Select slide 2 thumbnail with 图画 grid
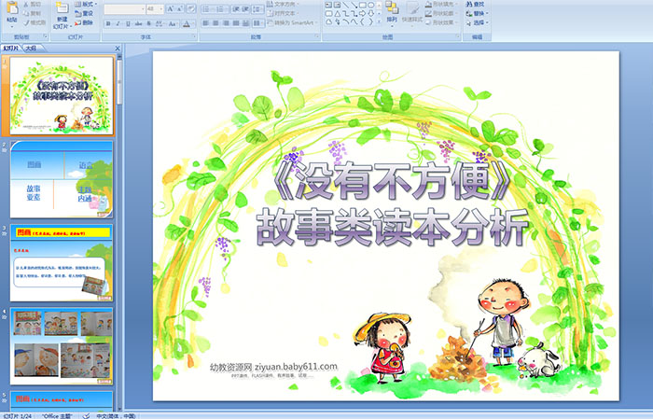This screenshot has width=653, height=419. (x=62, y=179)
